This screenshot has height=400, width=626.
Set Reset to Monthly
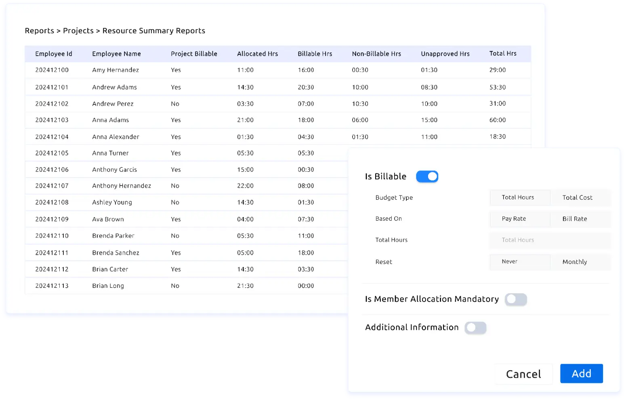(x=574, y=262)
